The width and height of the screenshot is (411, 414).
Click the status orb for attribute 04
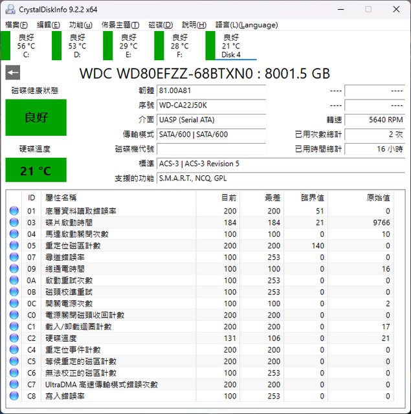[x=14, y=234]
